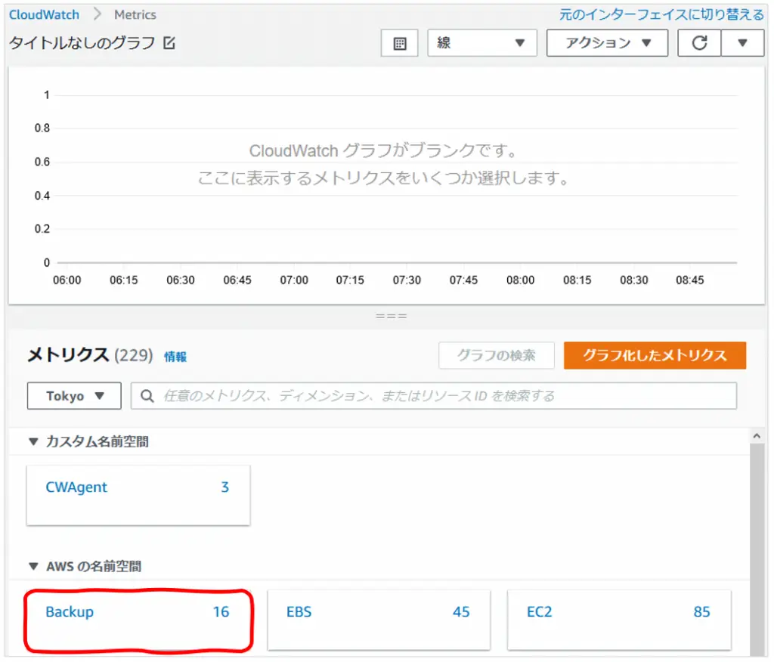Click the タイトルなしのグラフ title

tap(82, 43)
